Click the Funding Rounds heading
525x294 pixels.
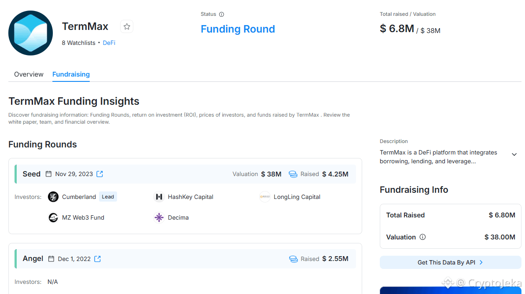43,144
